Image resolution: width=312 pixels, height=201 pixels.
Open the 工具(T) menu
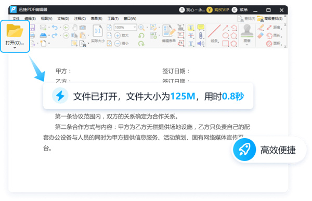click(x=113, y=19)
